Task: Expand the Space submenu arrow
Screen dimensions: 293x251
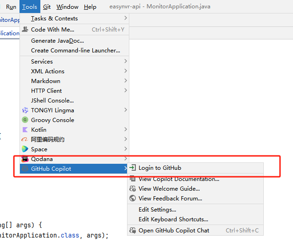Action: tap(126, 148)
